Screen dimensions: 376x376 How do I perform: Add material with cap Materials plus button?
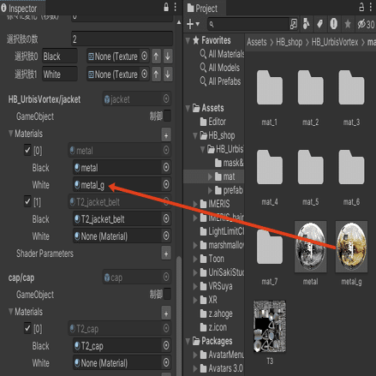tap(166, 313)
